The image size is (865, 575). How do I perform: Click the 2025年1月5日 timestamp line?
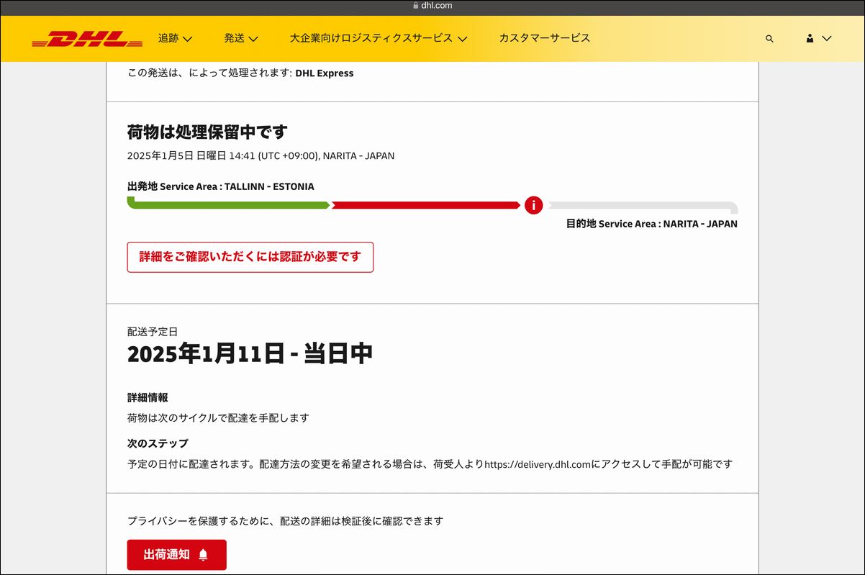coord(261,155)
